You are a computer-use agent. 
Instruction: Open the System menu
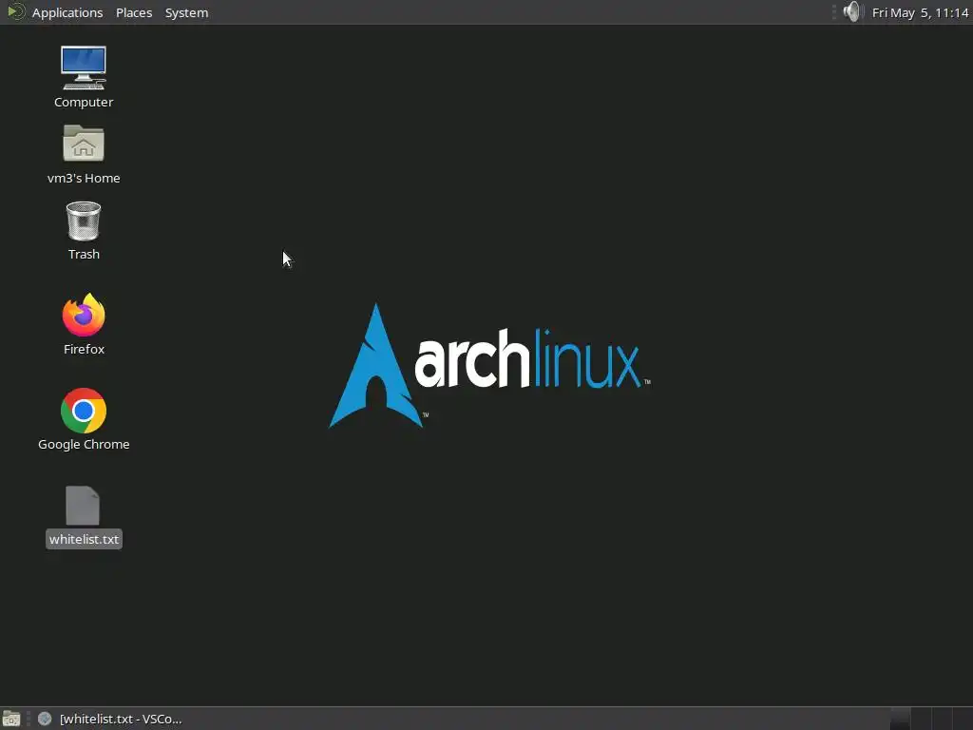point(186,12)
